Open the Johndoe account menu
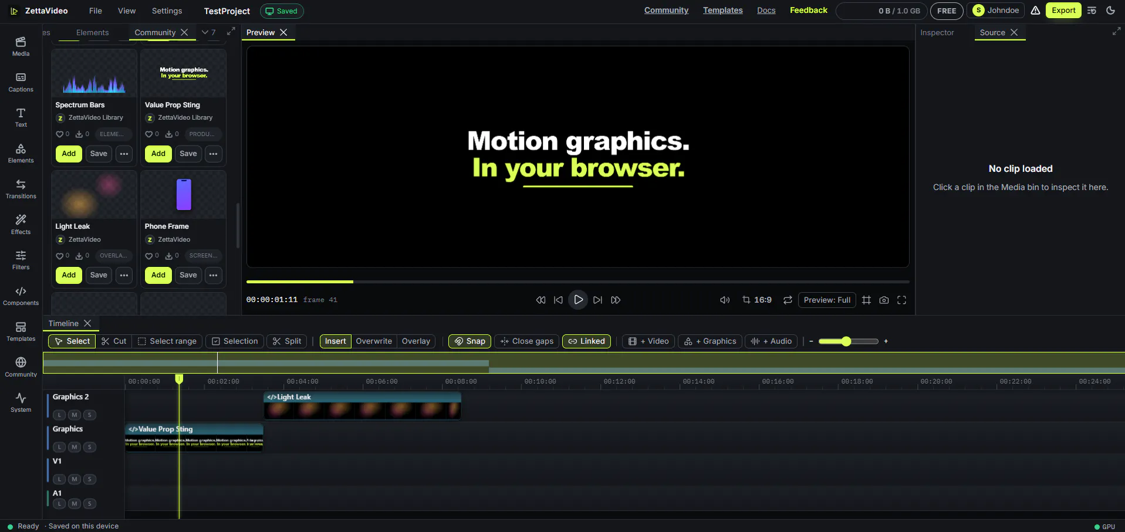This screenshot has width=1125, height=532. point(995,11)
